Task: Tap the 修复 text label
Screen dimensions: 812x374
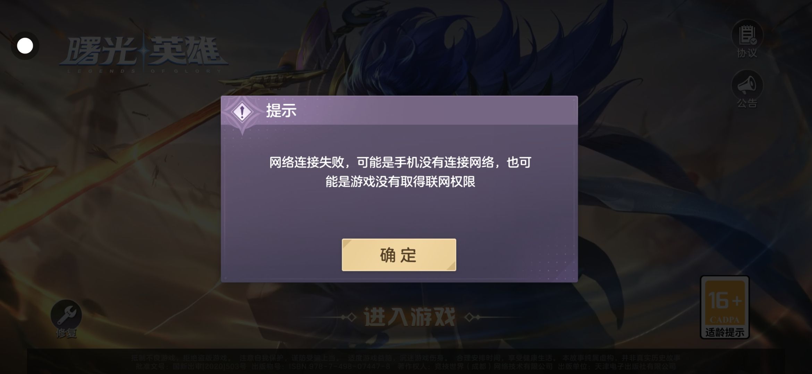Action: pos(66,333)
